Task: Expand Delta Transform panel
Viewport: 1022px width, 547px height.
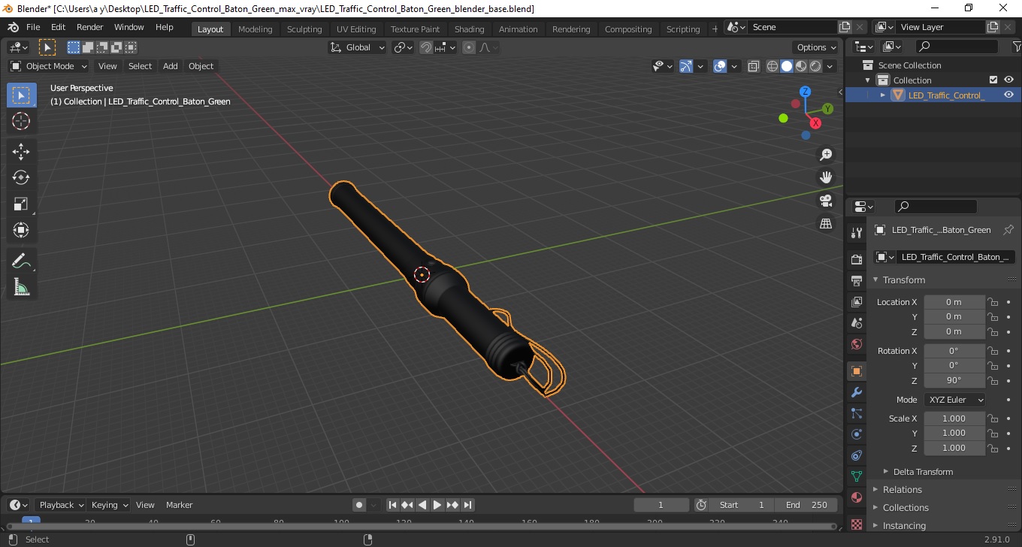Action: point(923,472)
